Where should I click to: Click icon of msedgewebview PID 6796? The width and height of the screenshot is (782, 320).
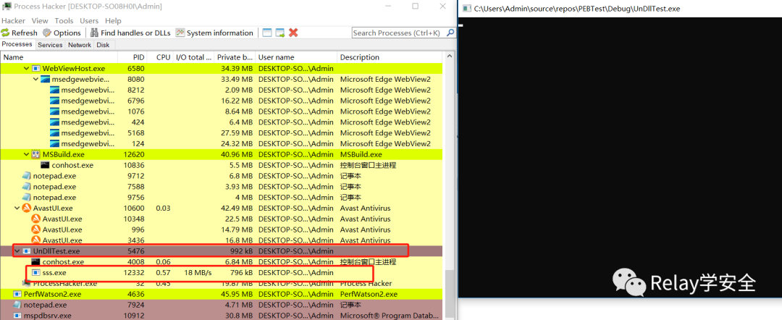pyautogui.click(x=54, y=101)
